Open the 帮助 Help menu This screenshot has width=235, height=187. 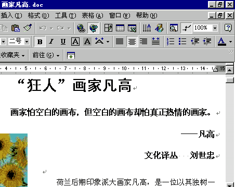pyautogui.click(x=147, y=16)
